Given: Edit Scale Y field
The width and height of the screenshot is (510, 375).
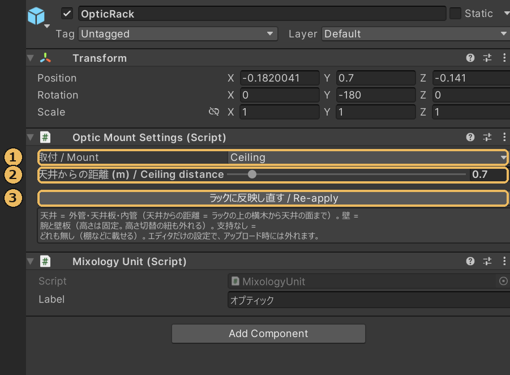Looking at the screenshot, I should [376, 112].
